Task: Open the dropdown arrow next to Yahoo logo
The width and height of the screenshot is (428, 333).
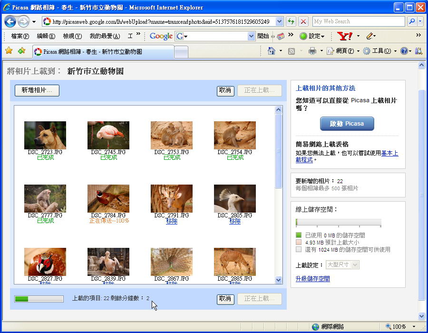Action: point(358,36)
